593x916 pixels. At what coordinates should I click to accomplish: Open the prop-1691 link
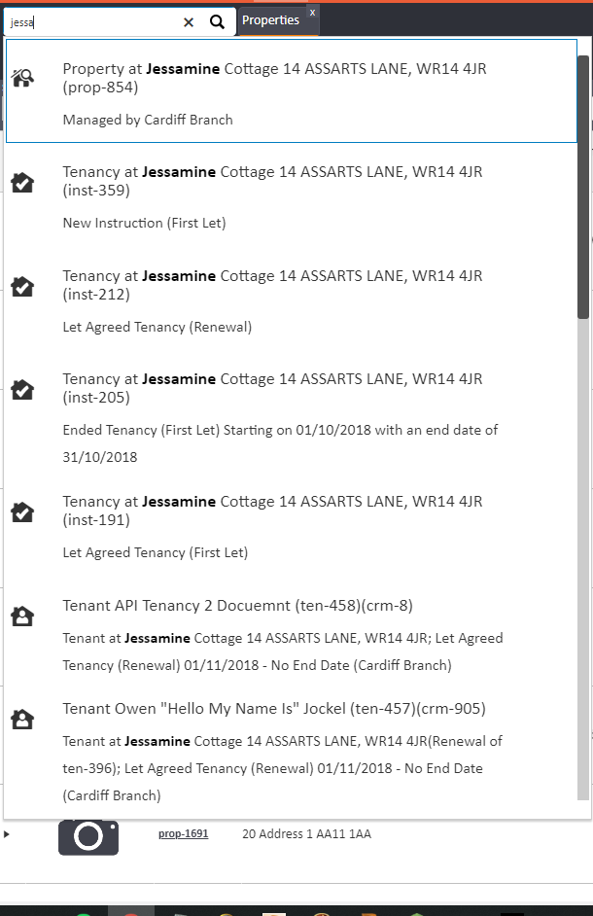[x=183, y=834]
